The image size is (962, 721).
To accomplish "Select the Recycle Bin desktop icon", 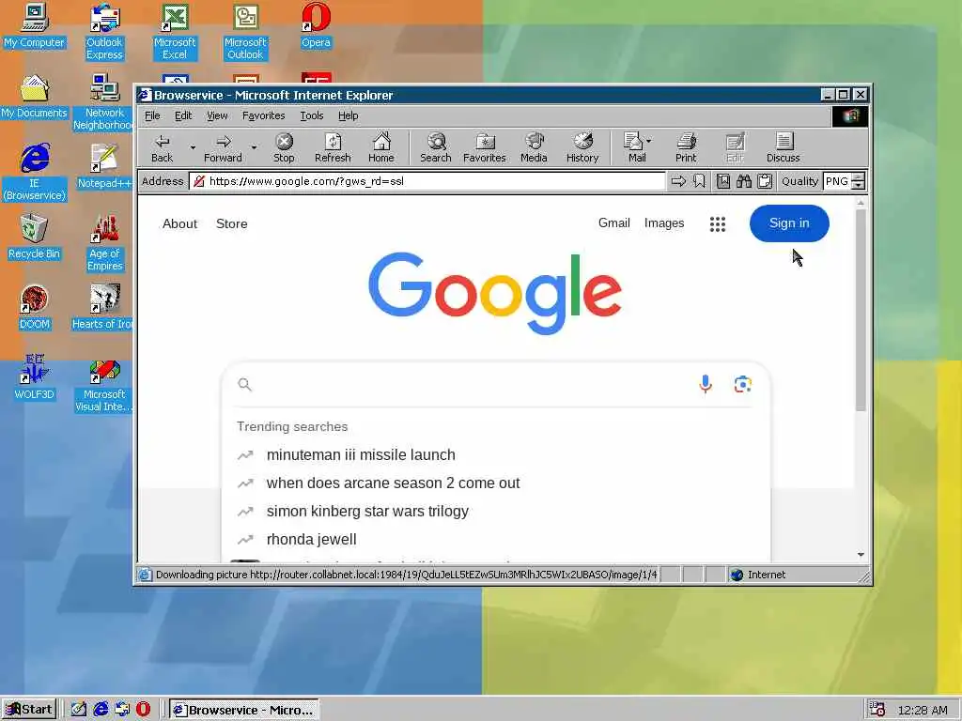I will pyautogui.click(x=35, y=237).
